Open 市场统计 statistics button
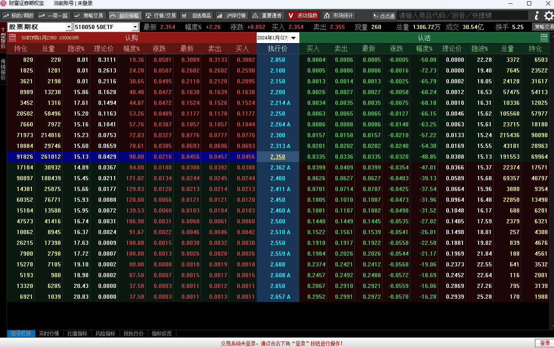The image size is (554, 348). [x=339, y=16]
